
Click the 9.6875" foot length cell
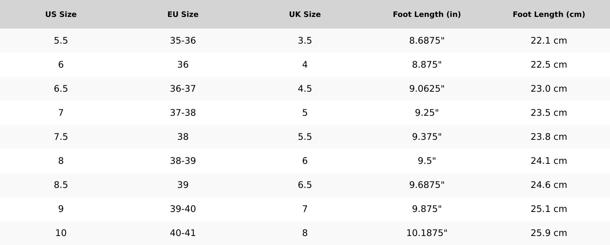click(427, 185)
